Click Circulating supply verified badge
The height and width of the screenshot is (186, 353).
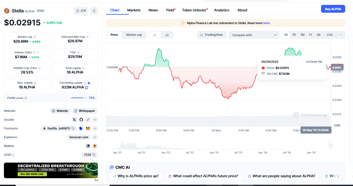coord(89,83)
